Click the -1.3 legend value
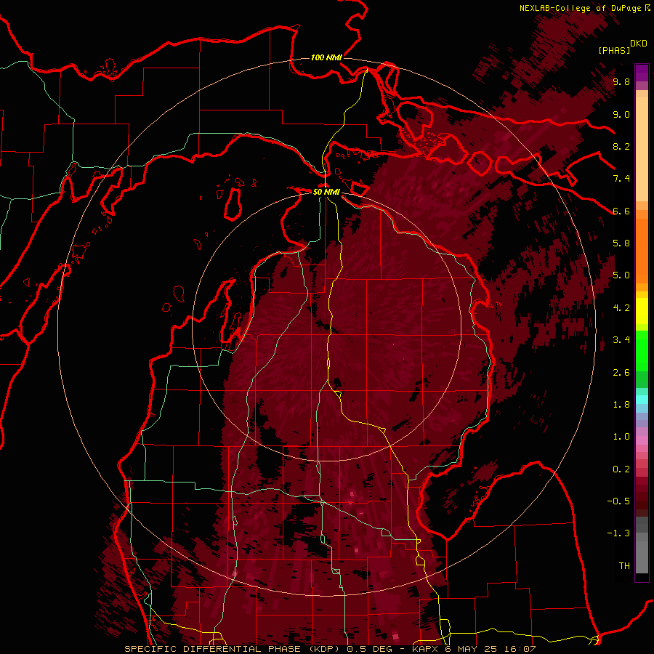 (618, 534)
